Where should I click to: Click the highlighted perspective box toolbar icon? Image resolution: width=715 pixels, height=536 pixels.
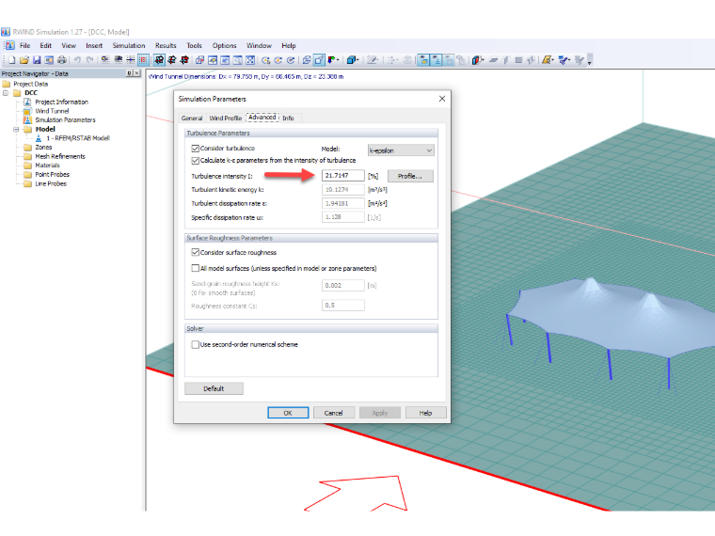point(319,59)
